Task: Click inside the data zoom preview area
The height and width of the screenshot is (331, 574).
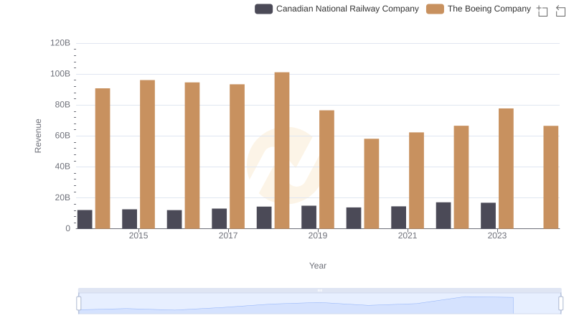Action: point(319,304)
